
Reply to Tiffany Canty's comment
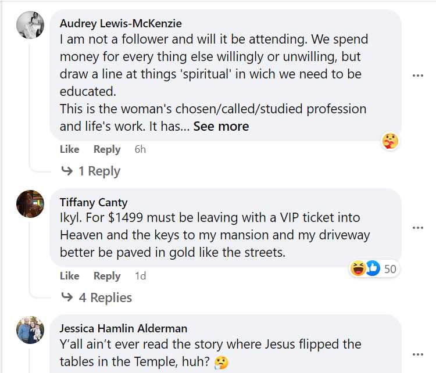click(107, 276)
